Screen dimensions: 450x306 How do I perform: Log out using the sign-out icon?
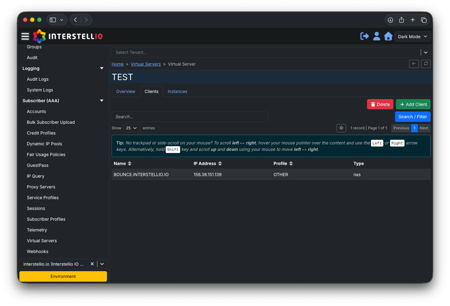point(364,36)
